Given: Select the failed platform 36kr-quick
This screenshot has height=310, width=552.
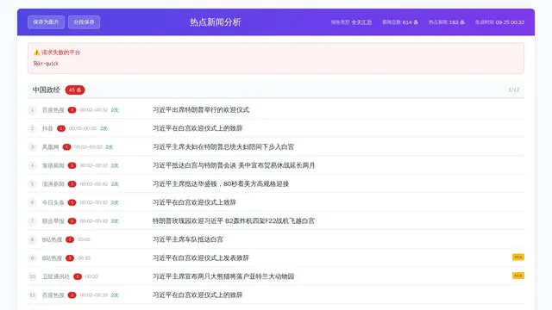Looking at the screenshot, I should [46, 64].
